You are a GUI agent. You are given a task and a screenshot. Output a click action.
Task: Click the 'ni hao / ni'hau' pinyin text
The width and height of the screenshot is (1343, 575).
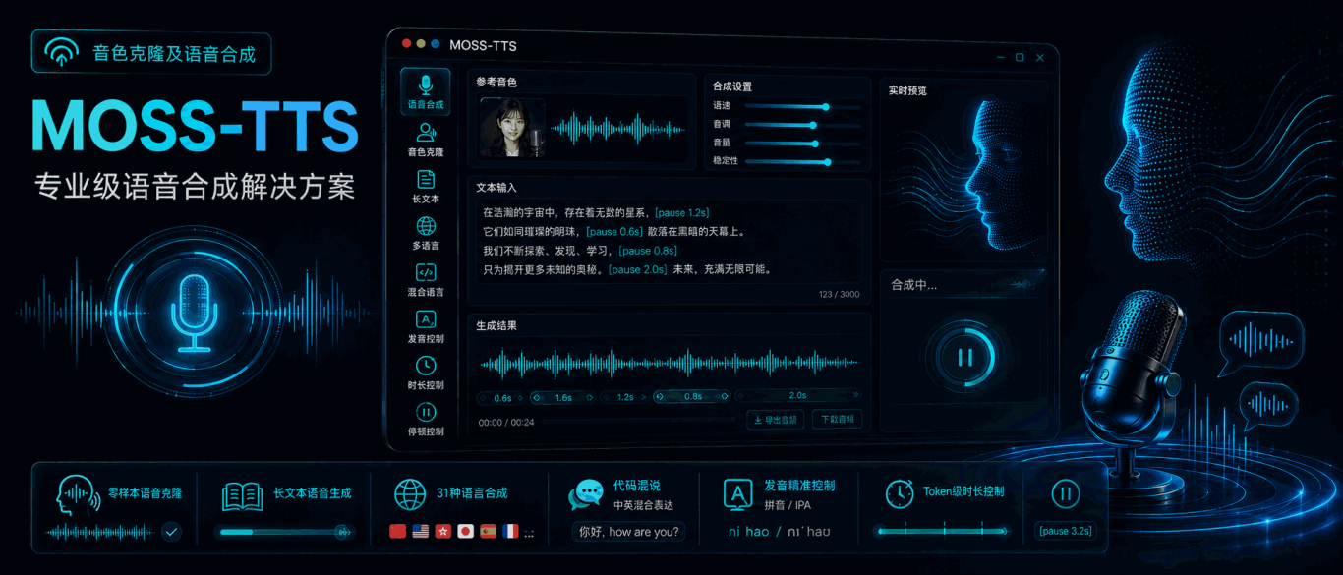point(780,532)
